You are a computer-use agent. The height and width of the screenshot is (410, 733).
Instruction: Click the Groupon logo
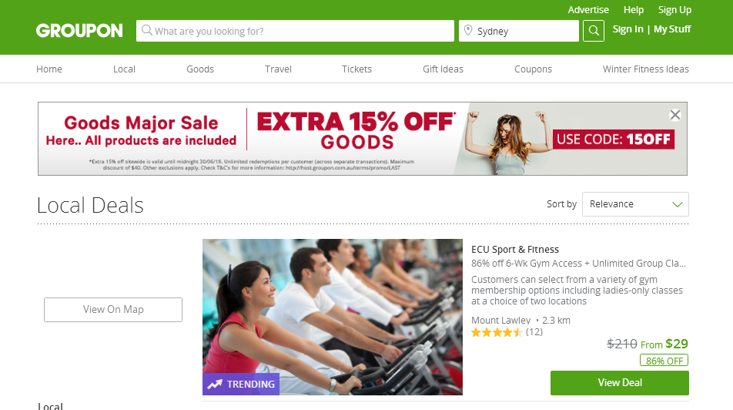pyautogui.click(x=79, y=30)
